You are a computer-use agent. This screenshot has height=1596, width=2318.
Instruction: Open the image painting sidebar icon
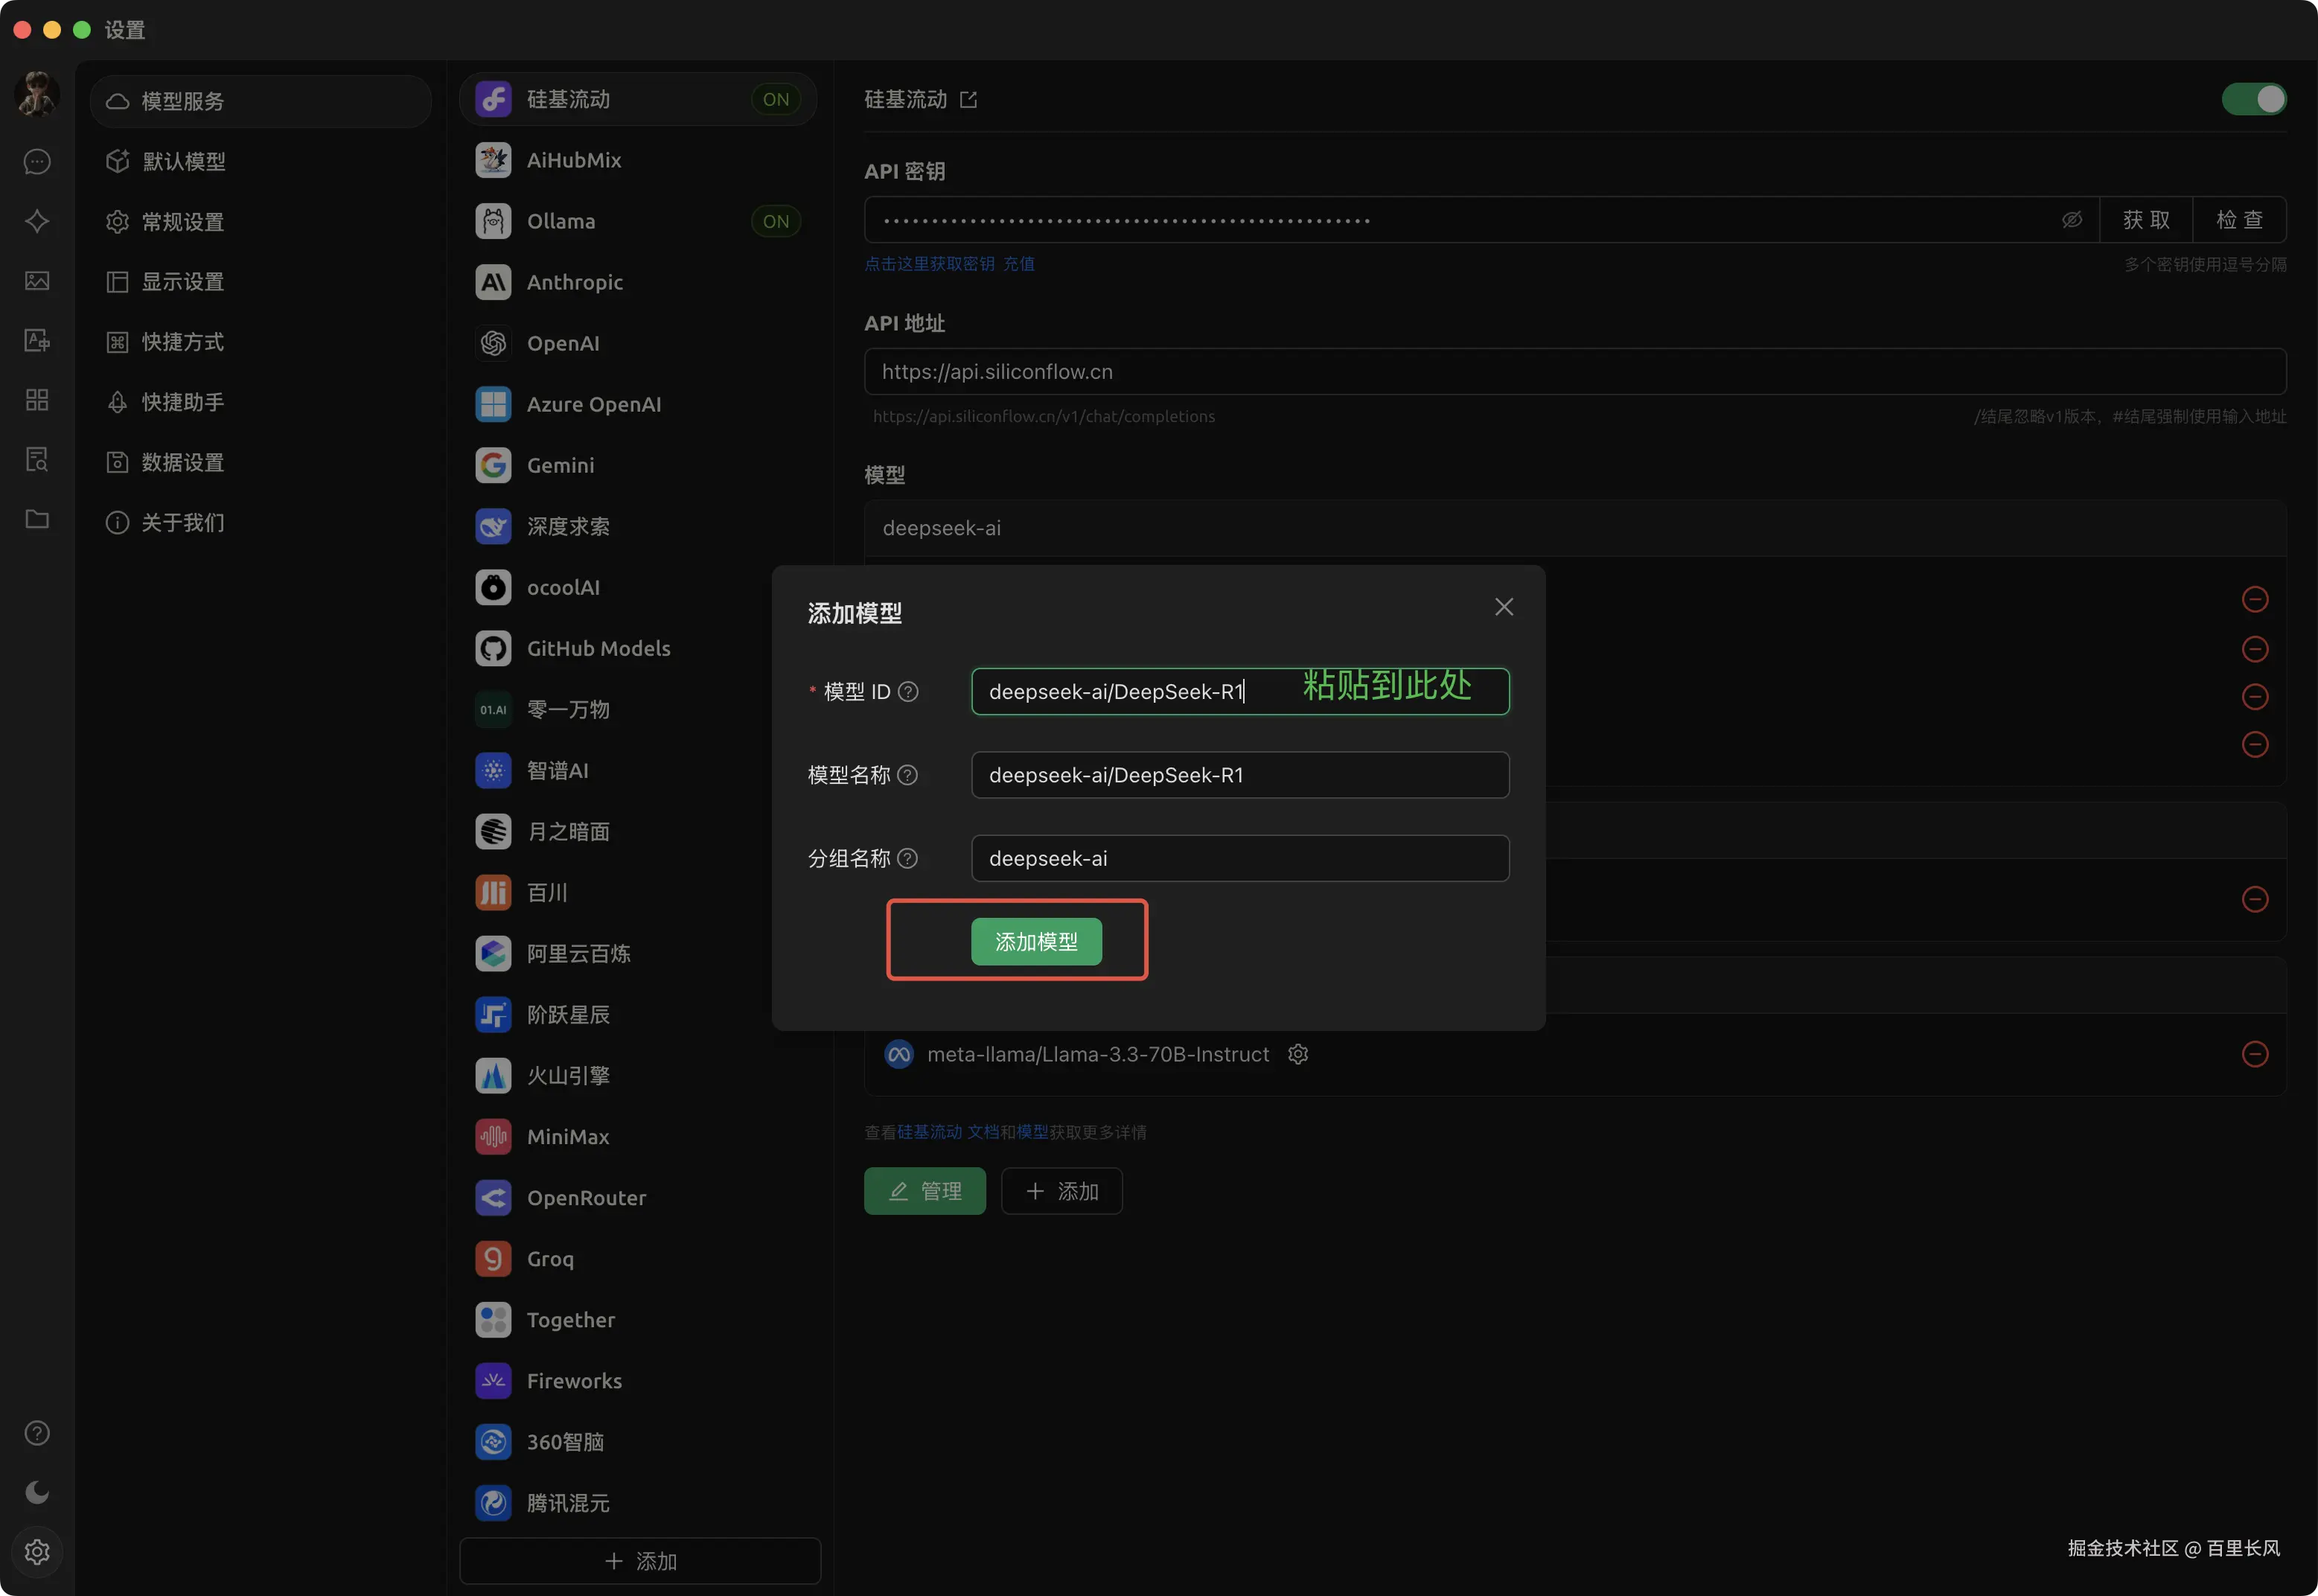click(x=37, y=281)
